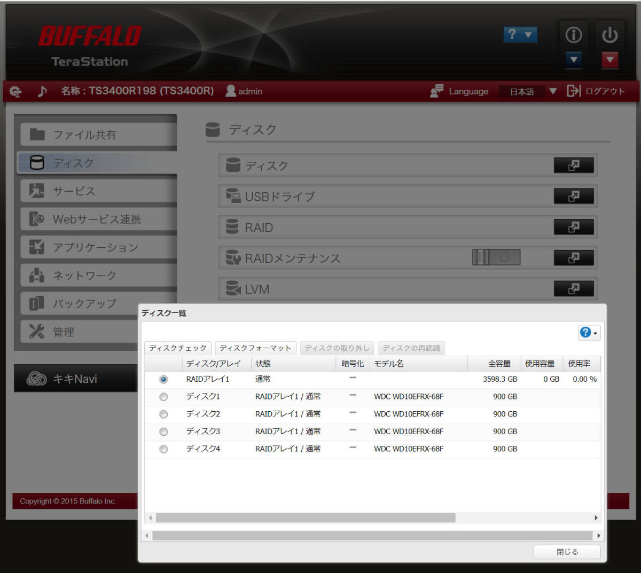
Task: Expand the red arrow below the power icon
Action: (x=610, y=60)
